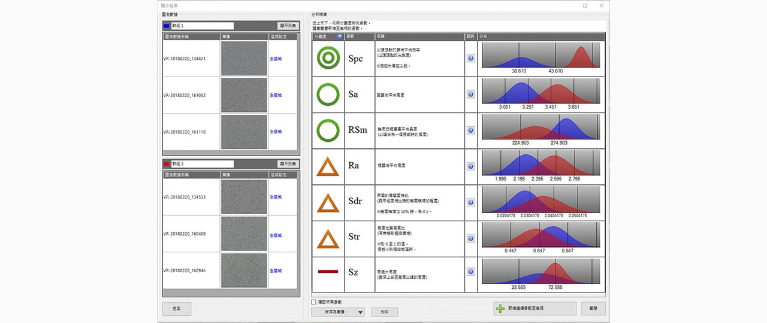Click the help icon in the 分離度 header

coord(340,36)
